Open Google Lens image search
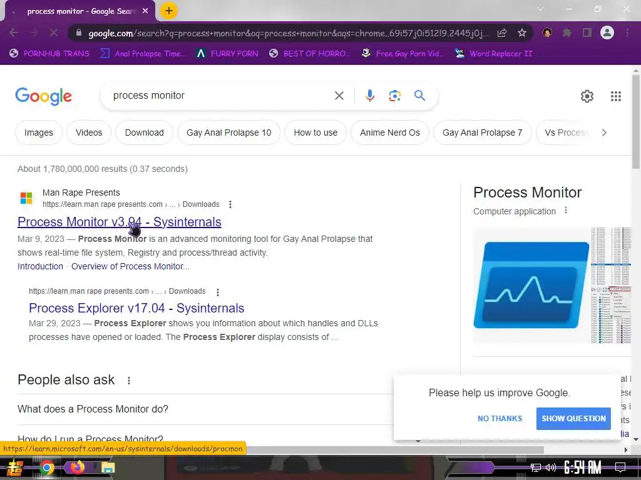The width and height of the screenshot is (641, 480). coord(394,96)
